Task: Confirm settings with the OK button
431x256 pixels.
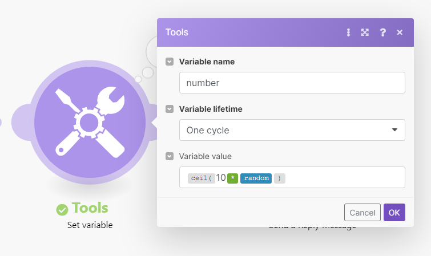Action: 394,212
